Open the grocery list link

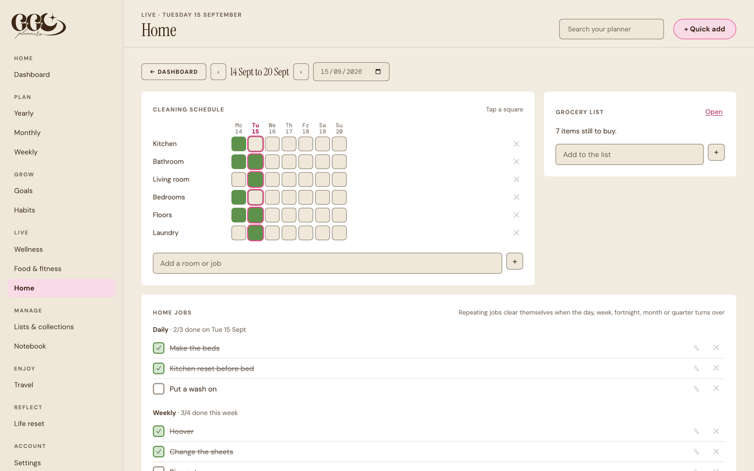pos(714,112)
